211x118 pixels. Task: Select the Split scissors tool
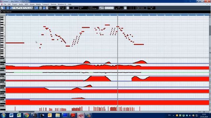click(x=20, y=8)
